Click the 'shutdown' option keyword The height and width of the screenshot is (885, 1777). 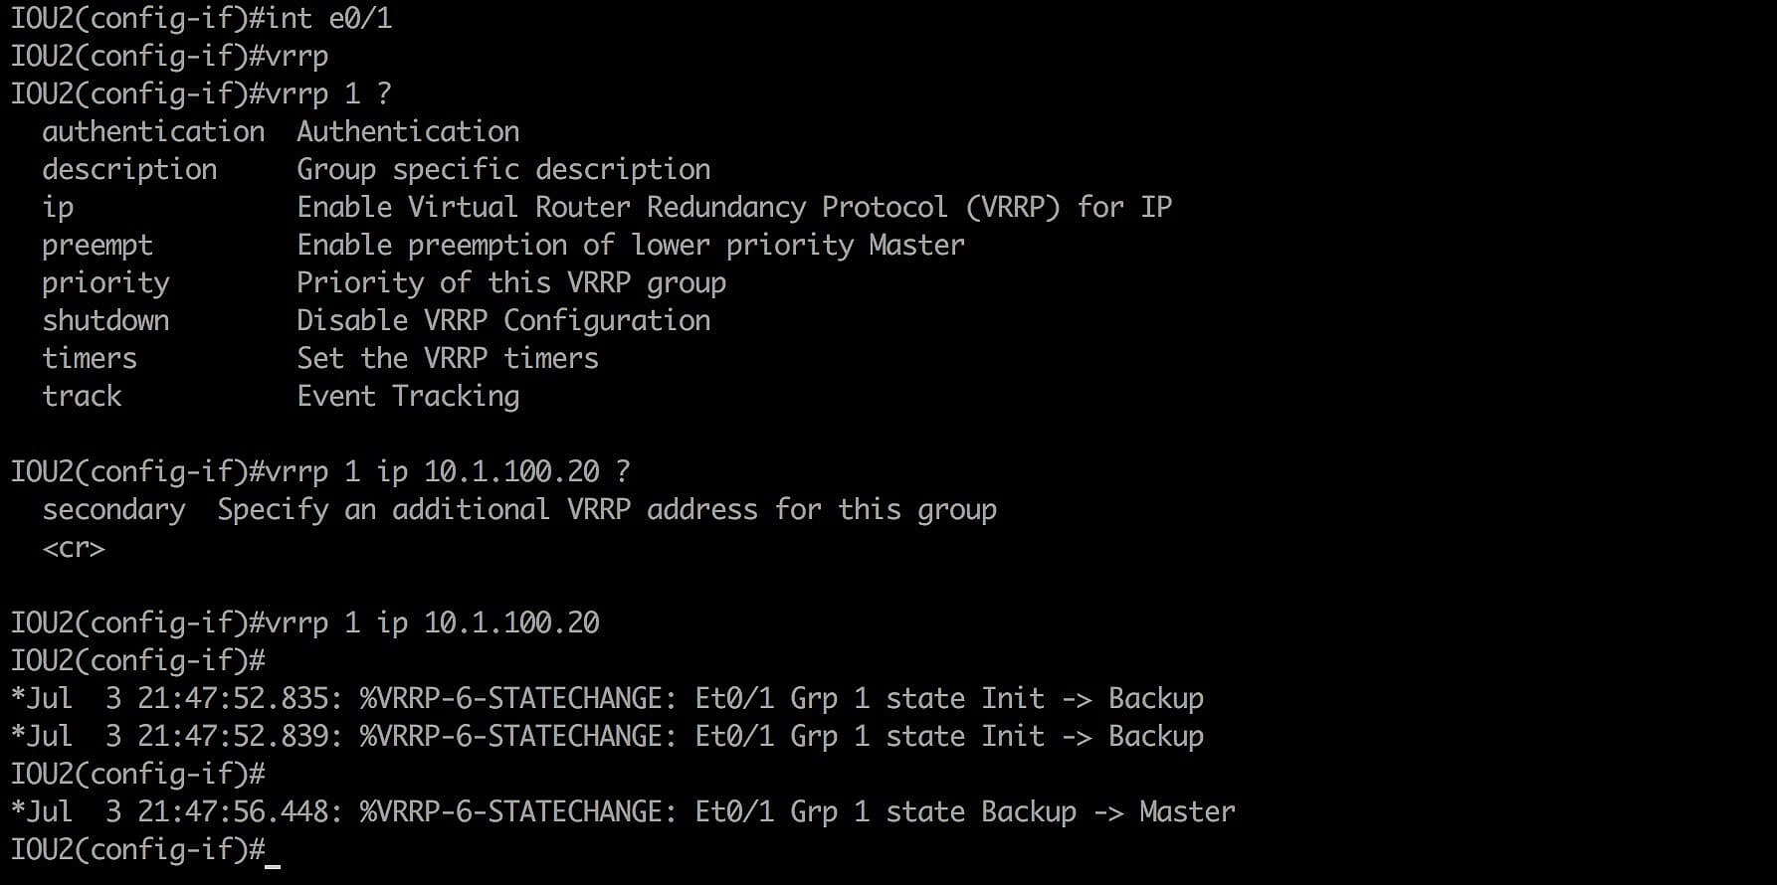[105, 320]
